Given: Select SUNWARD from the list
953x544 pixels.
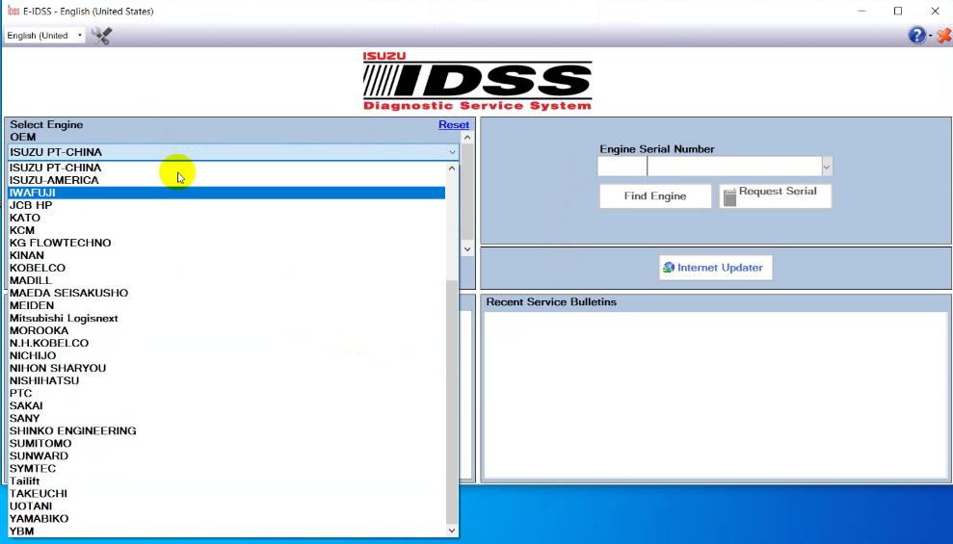Looking at the screenshot, I should [226, 456].
